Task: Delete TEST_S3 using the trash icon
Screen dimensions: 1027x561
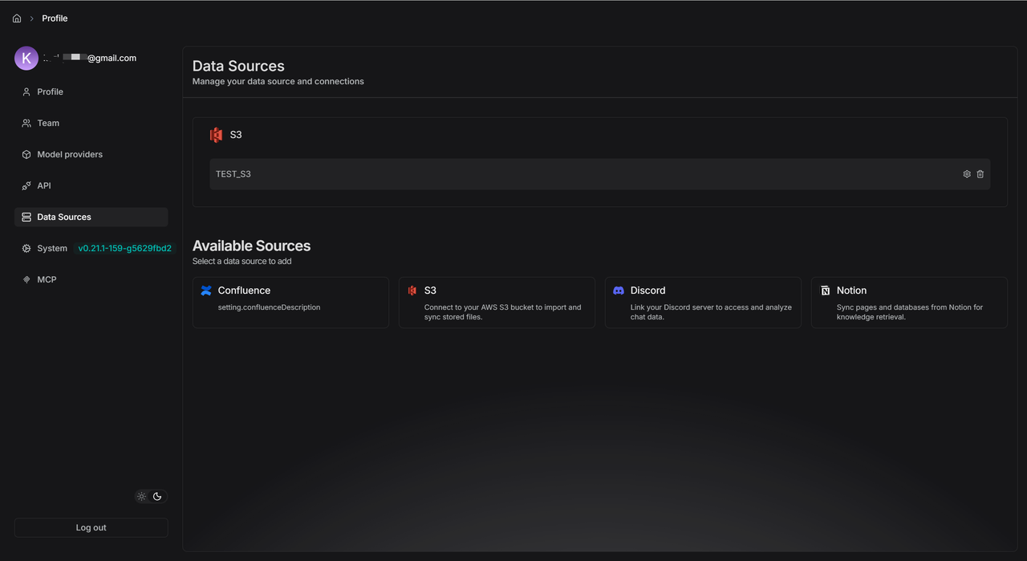Action: 980,174
